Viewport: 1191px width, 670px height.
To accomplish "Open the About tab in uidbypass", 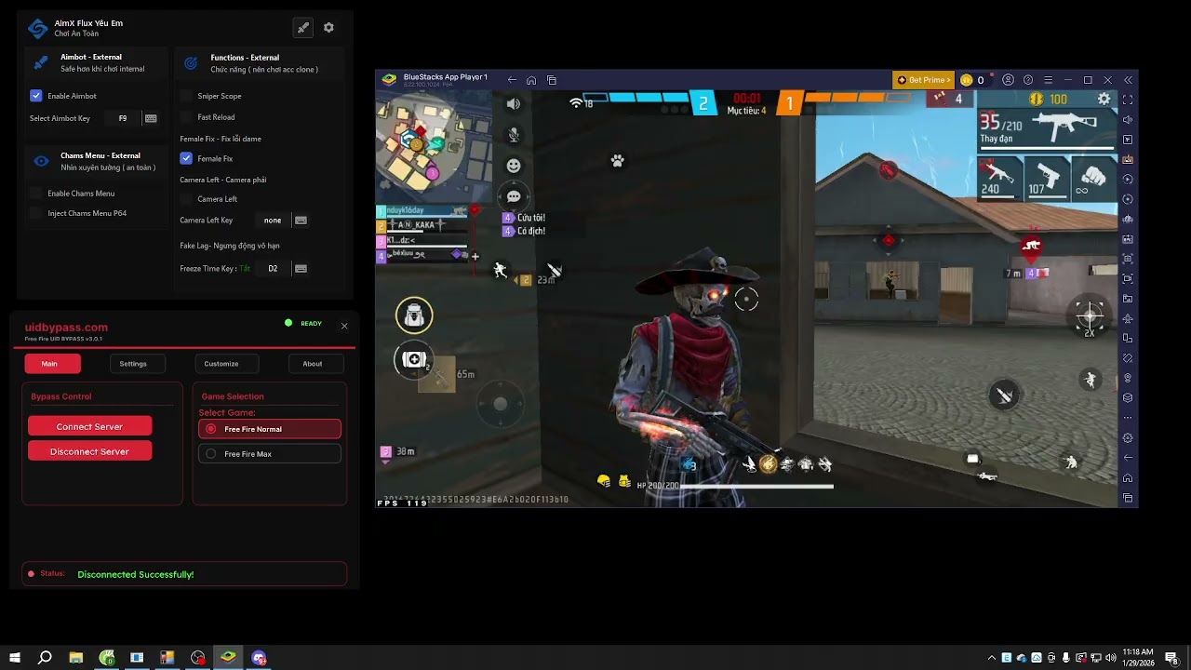I will (x=316, y=364).
